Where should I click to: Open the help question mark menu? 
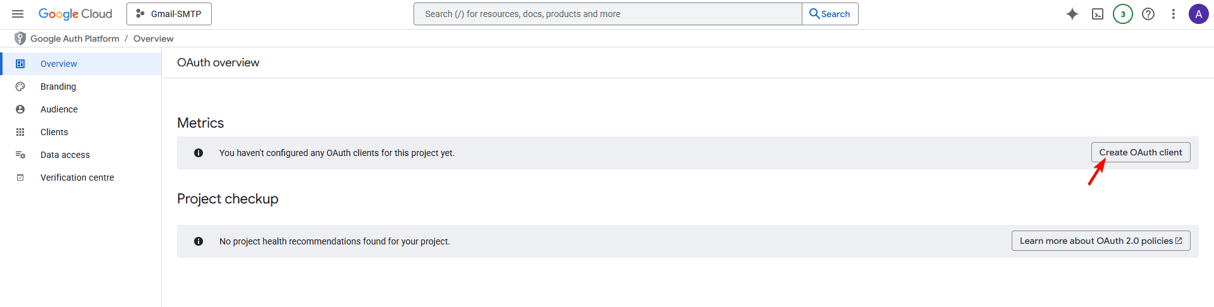tap(1148, 14)
